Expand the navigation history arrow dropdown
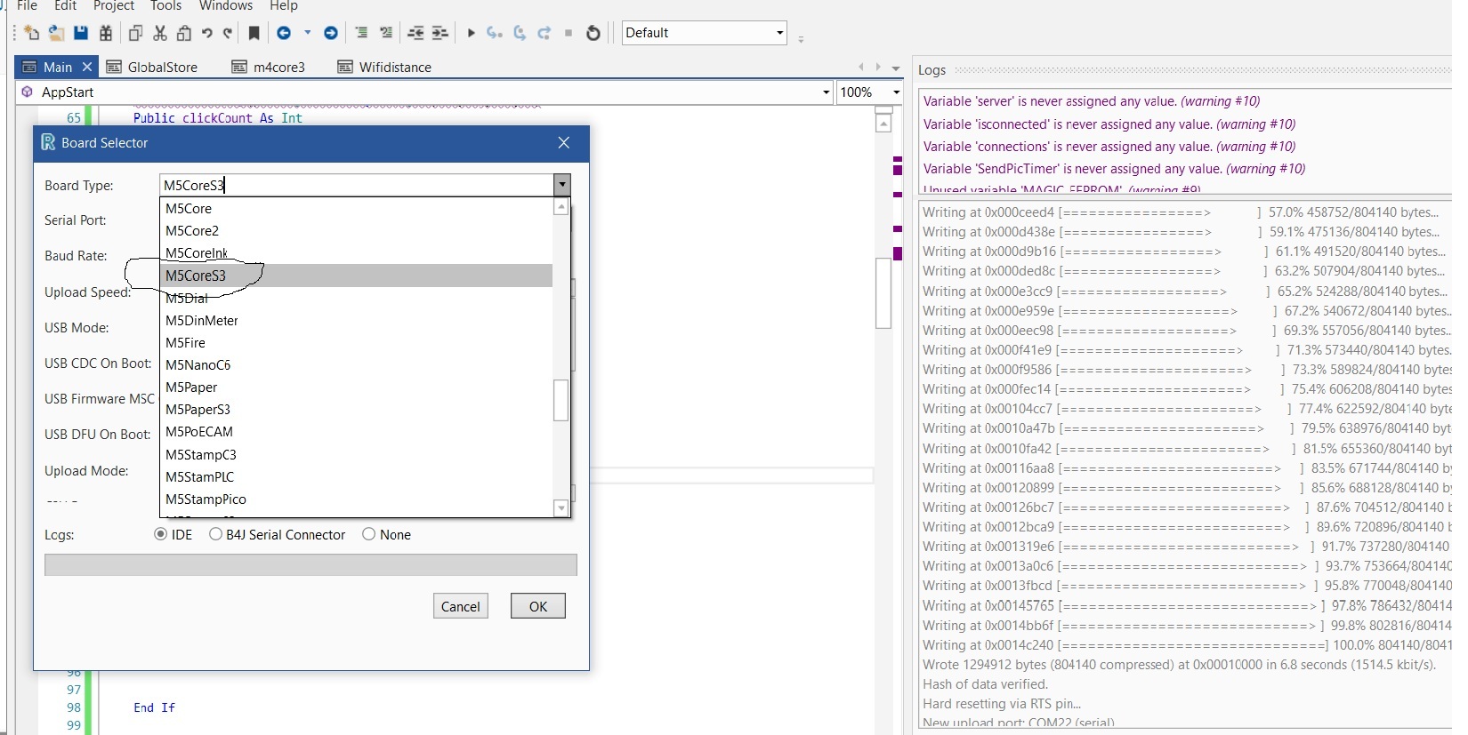This screenshot has height=735, width=1468. click(308, 33)
